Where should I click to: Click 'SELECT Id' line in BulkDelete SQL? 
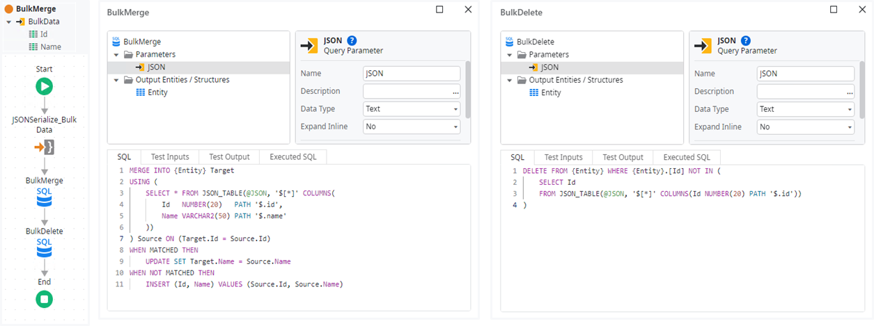coord(557,182)
